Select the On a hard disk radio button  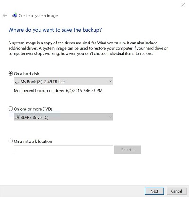[10, 73]
